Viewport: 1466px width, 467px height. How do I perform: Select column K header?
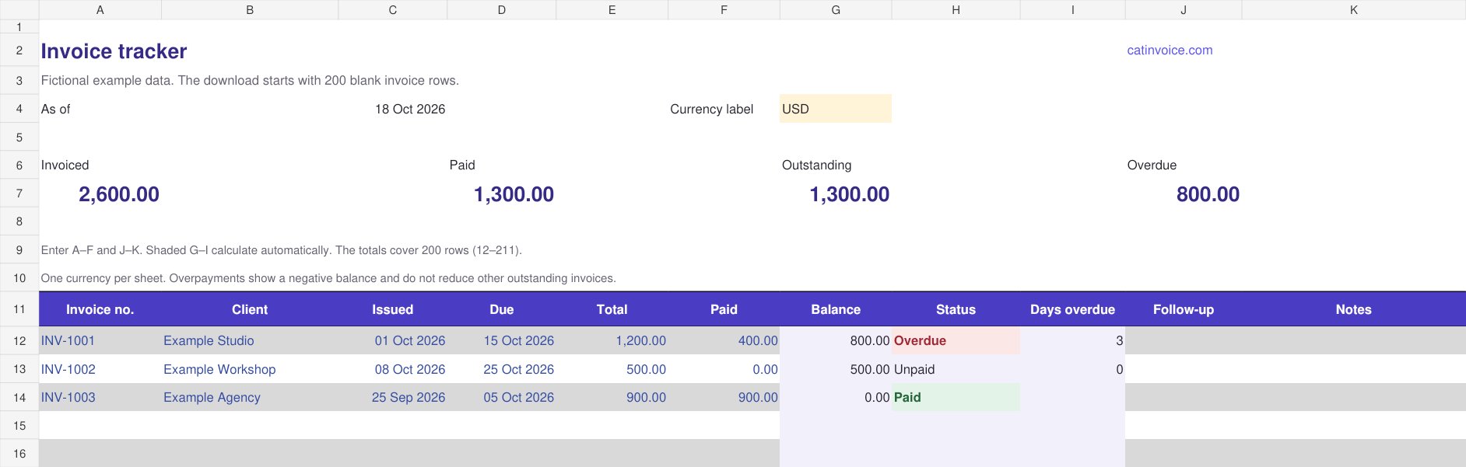(1354, 9)
